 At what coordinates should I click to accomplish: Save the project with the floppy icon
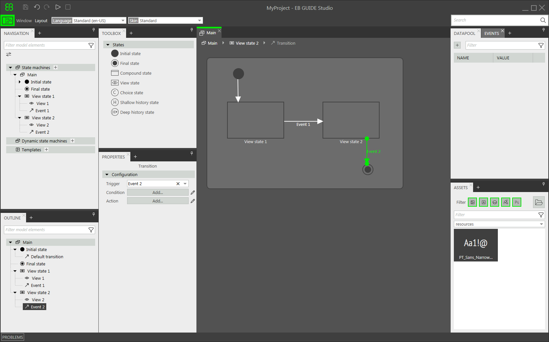click(25, 7)
